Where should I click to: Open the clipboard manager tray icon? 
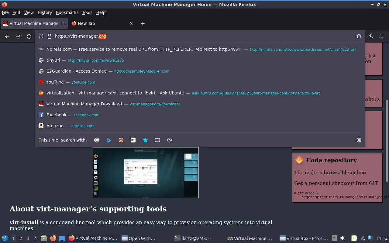point(354,238)
